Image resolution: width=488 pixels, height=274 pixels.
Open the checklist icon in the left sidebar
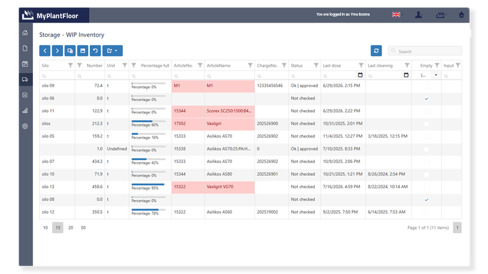[x=25, y=95]
